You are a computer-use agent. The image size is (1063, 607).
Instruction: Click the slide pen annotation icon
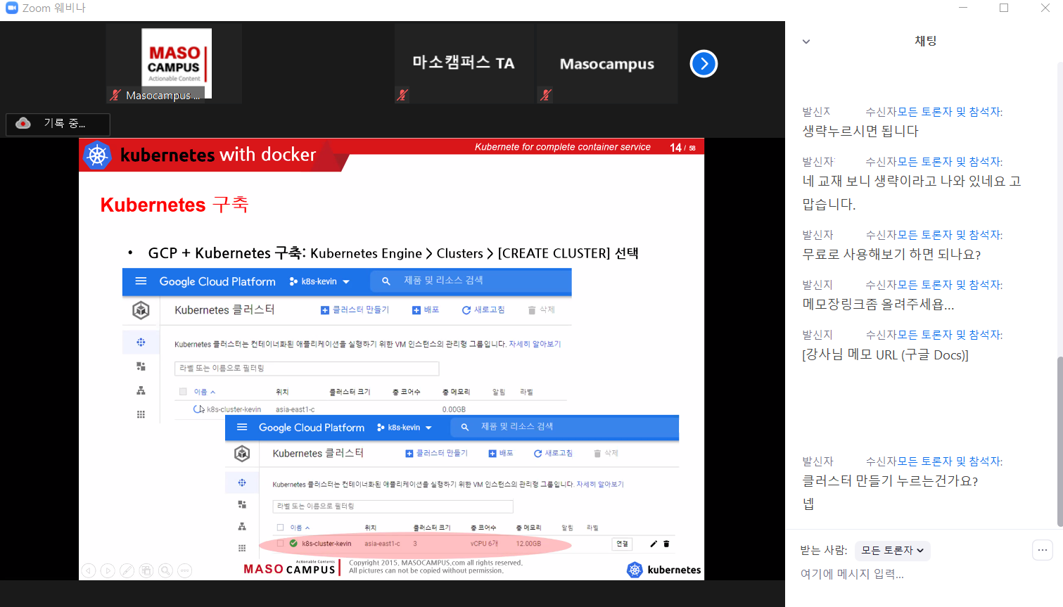click(127, 570)
